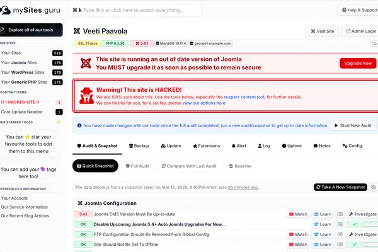Image resolution: width=378 pixels, height=252 pixels.
Task: Open Your Sites in the sidebar
Action: tap(31, 53)
